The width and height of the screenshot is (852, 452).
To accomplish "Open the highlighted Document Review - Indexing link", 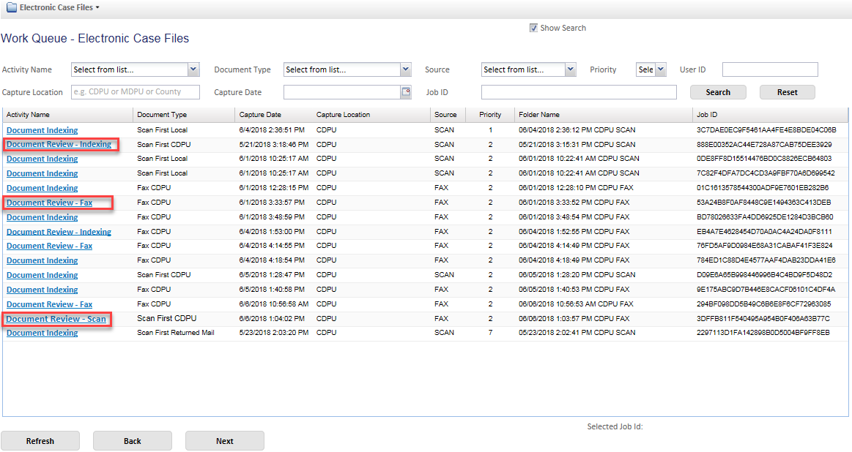I will 59,144.
